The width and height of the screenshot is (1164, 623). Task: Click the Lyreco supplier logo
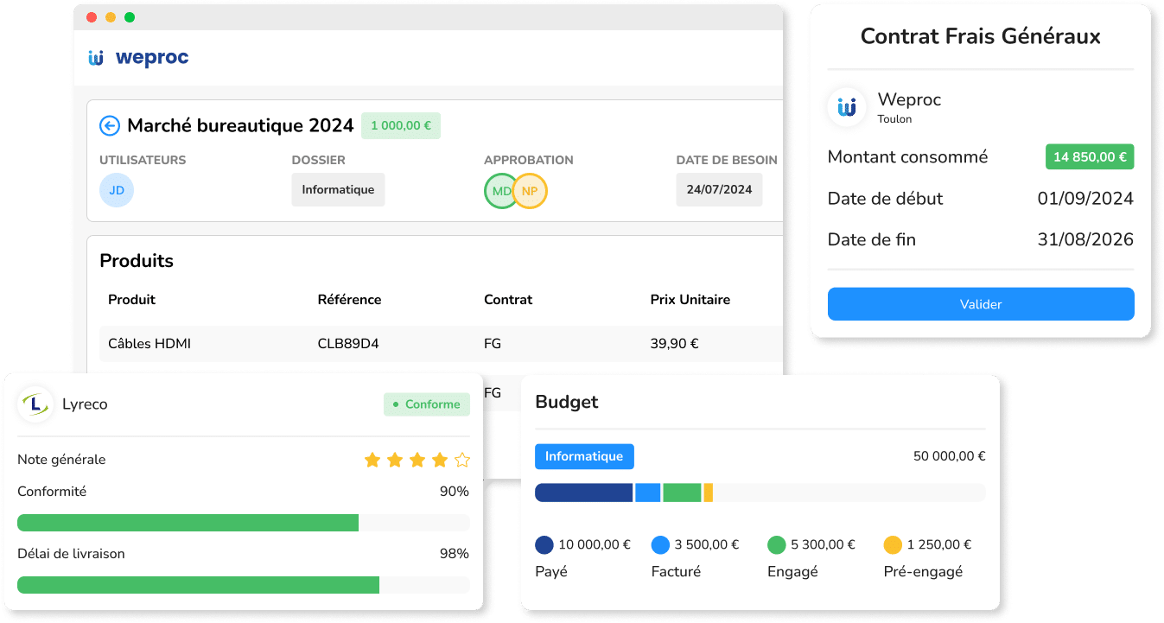click(35, 404)
